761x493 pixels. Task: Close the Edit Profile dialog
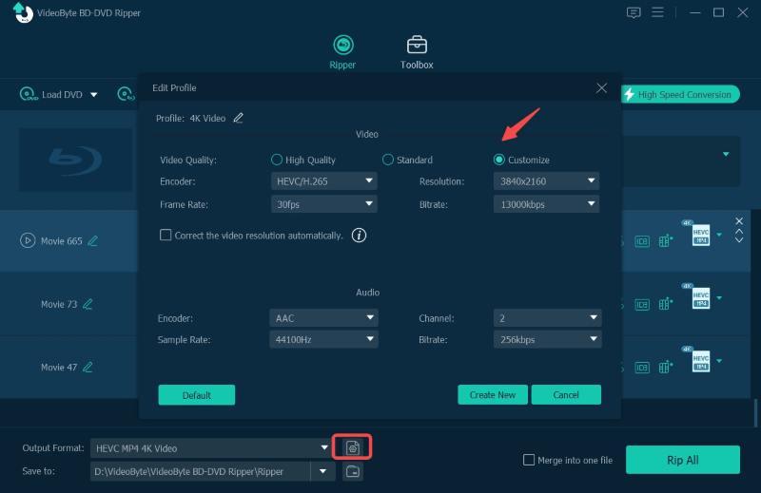[x=601, y=87]
